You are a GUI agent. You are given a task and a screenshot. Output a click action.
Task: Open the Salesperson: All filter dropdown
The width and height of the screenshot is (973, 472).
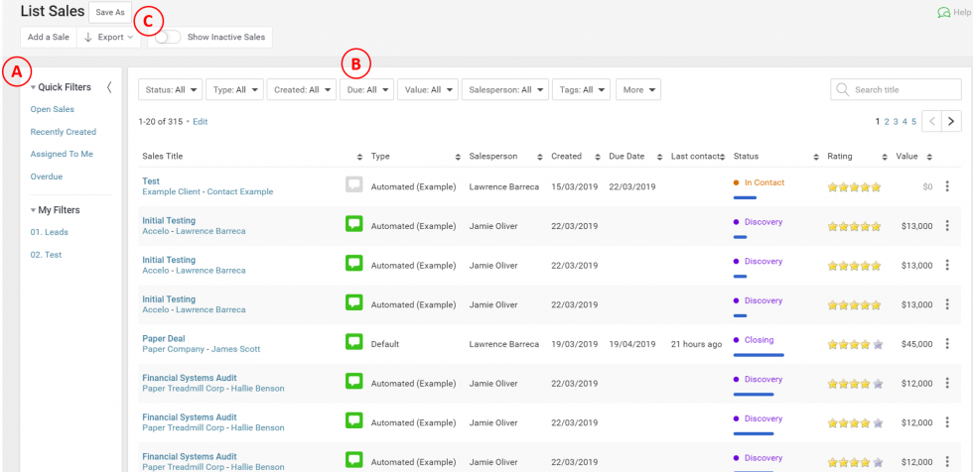pyautogui.click(x=504, y=89)
